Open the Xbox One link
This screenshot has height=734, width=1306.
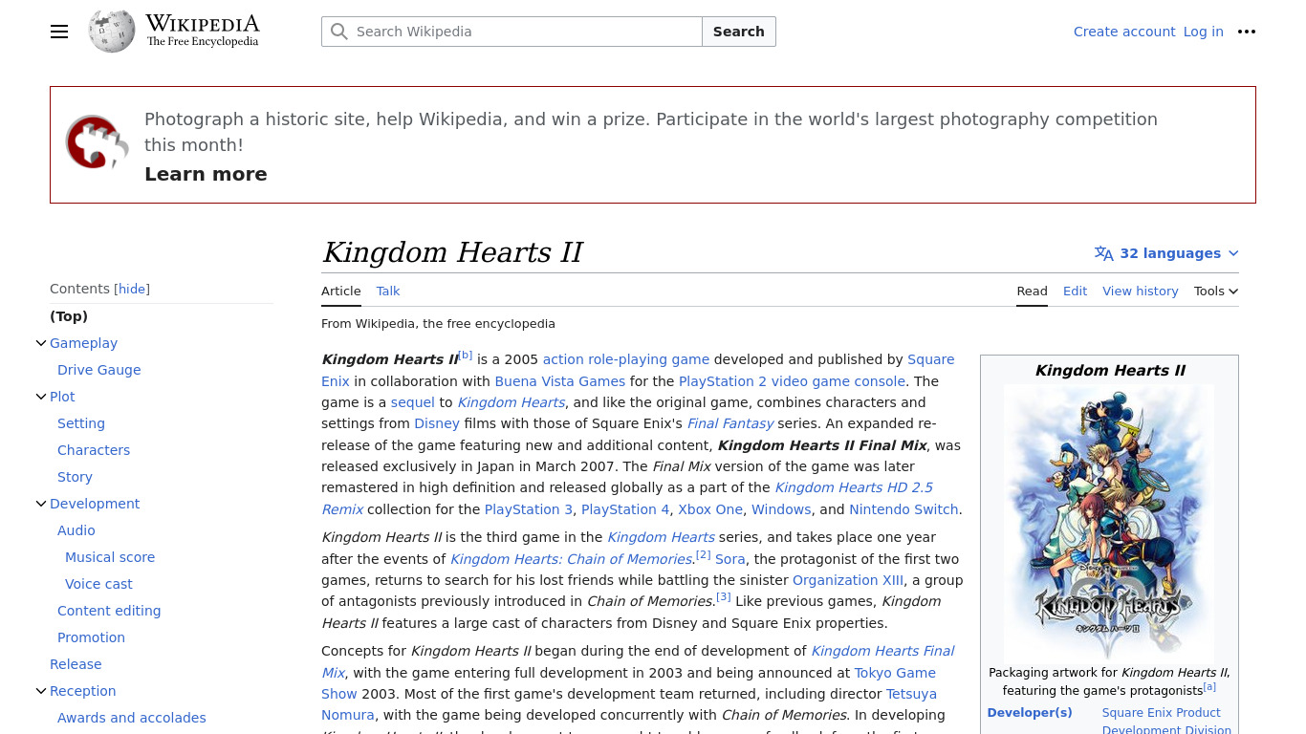click(710, 509)
